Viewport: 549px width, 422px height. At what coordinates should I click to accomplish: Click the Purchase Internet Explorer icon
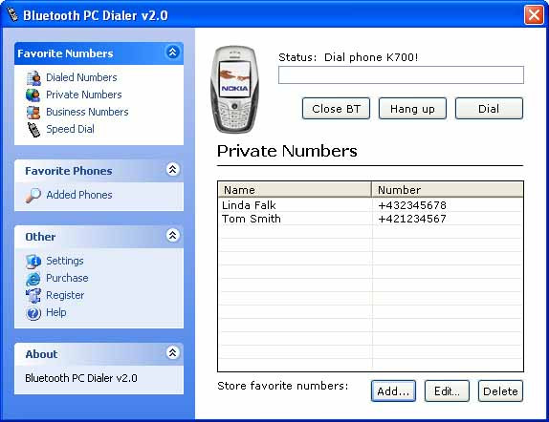click(x=33, y=279)
